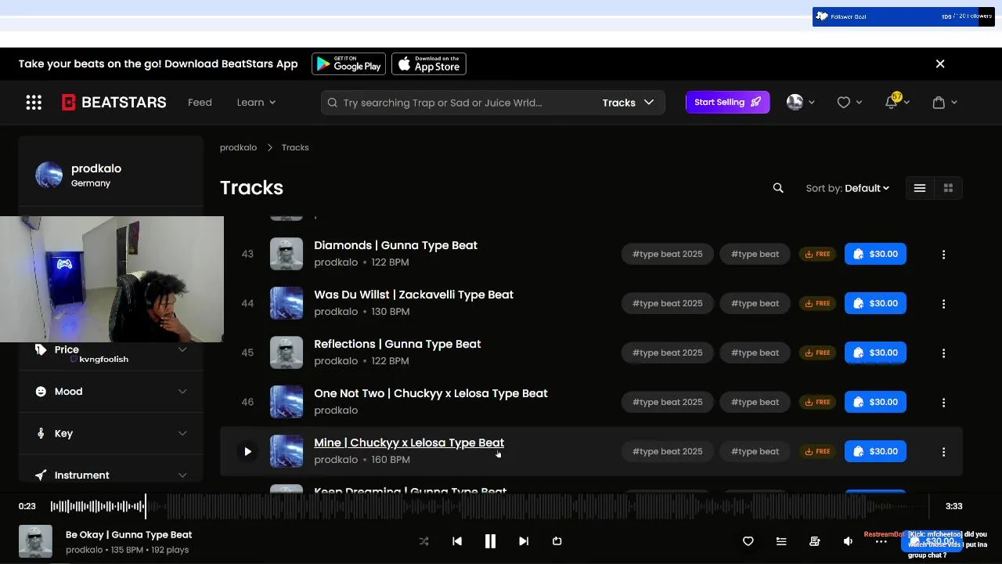The image size is (1002, 564).
Task: Expand the Learn menu
Action: point(256,103)
